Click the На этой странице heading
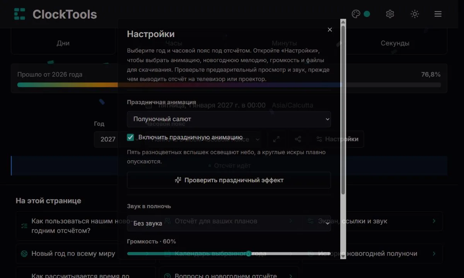464x278 pixels. (x=48, y=201)
